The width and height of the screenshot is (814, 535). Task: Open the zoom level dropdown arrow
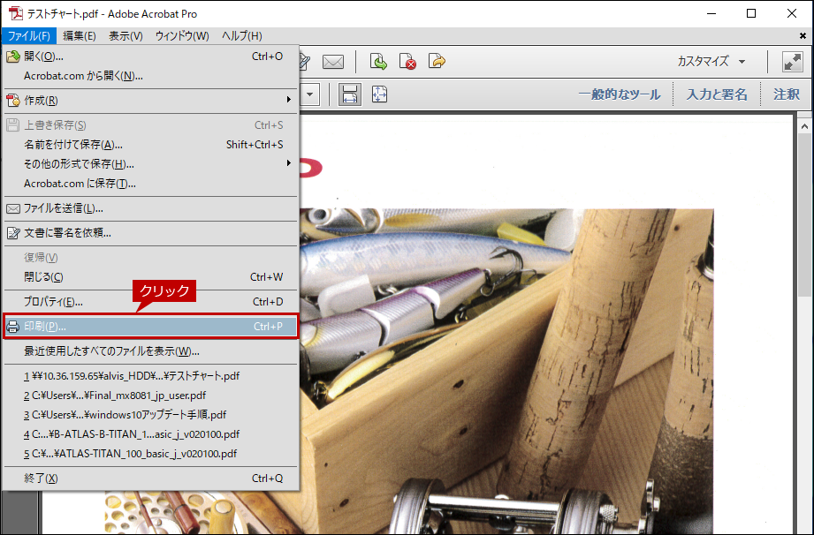pyautogui.click(x=310, y=94)
